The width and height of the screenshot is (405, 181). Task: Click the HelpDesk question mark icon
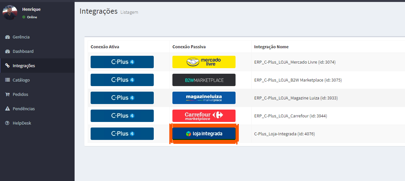8,123
